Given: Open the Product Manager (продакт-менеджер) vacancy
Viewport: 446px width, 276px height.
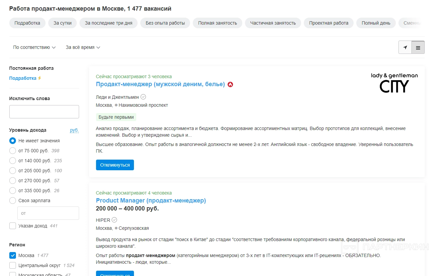Looking at the screenshot, I should tap(151, 201).
